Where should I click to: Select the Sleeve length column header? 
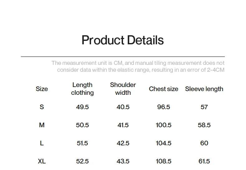[x=204, y=89]
